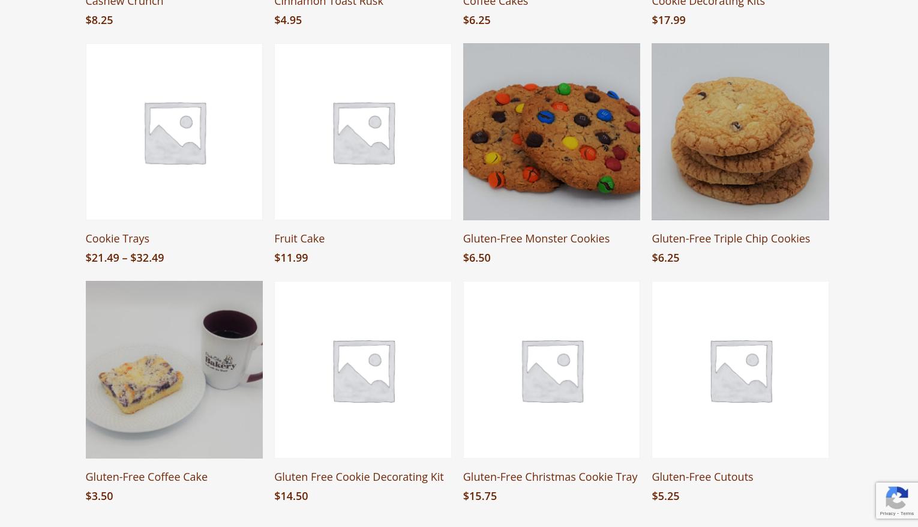
Task: Open the Cookie Trays product link
Action: click(x=117, y=238)
